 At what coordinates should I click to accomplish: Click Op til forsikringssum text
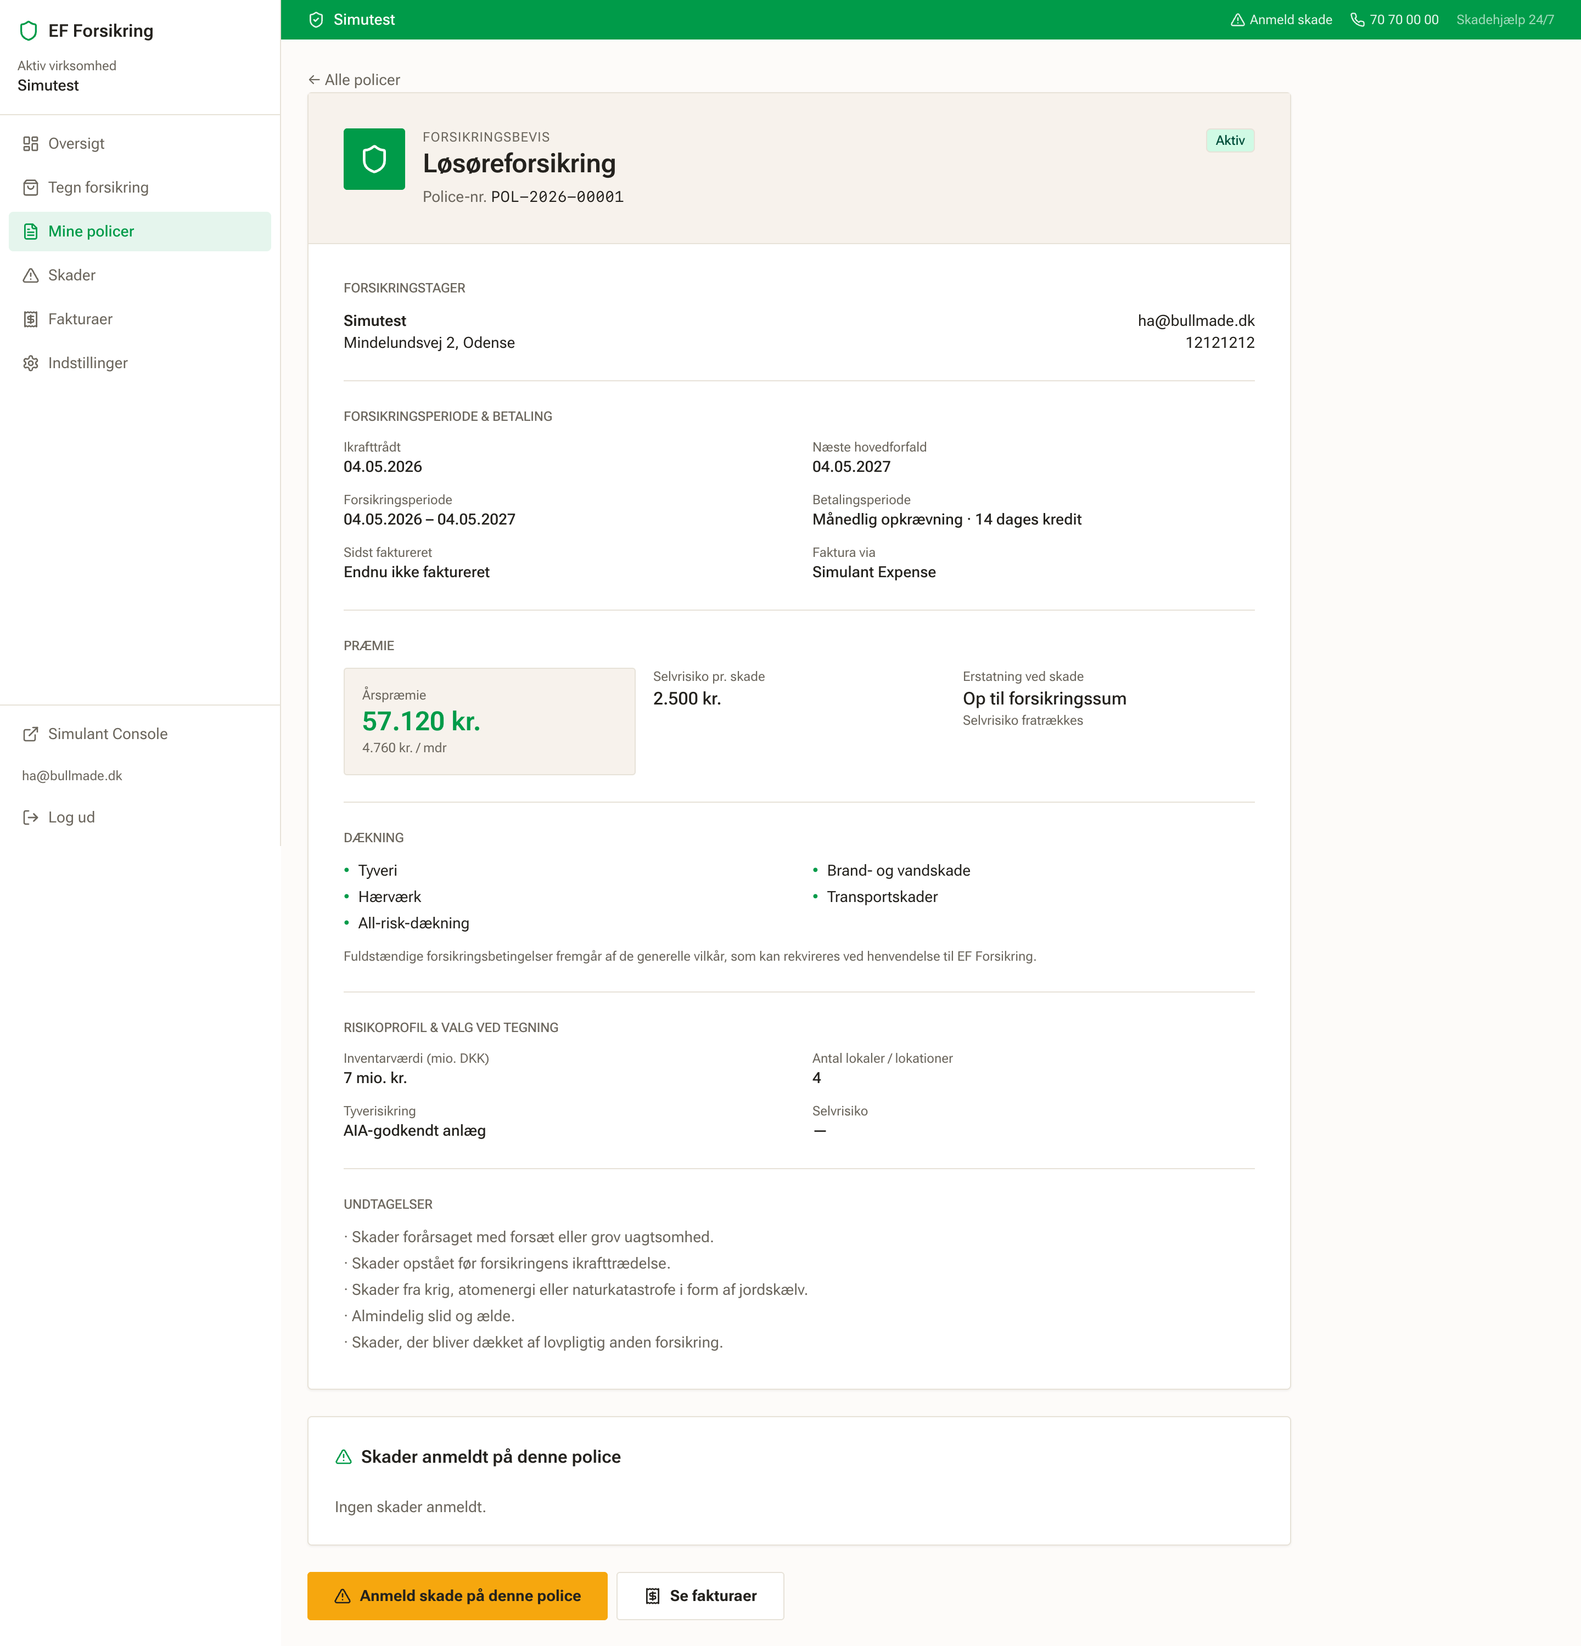[1044, 698]
